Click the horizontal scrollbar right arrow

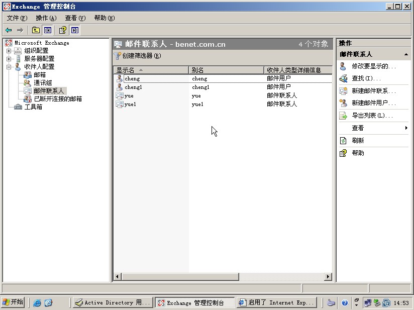[x=328, y=277]
